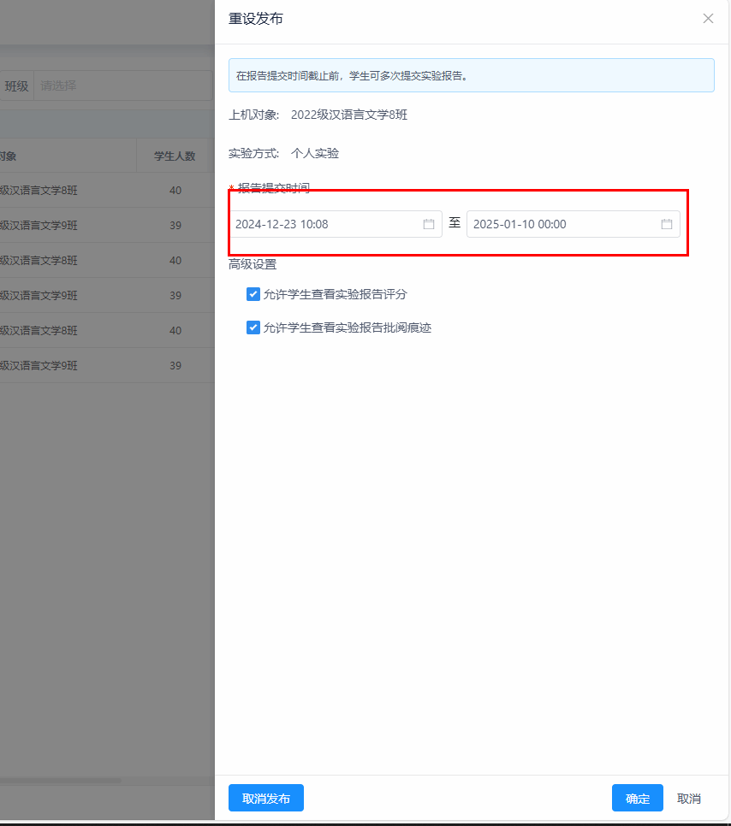The height and width of the screenshot is (826, 731).
Task: Uncheck 允许学生查看实验报告评分 checkbox
Action: (x=253, y=294)
